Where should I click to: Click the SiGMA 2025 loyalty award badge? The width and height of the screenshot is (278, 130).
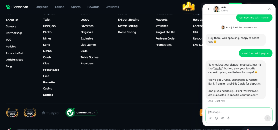pos(30,113)
